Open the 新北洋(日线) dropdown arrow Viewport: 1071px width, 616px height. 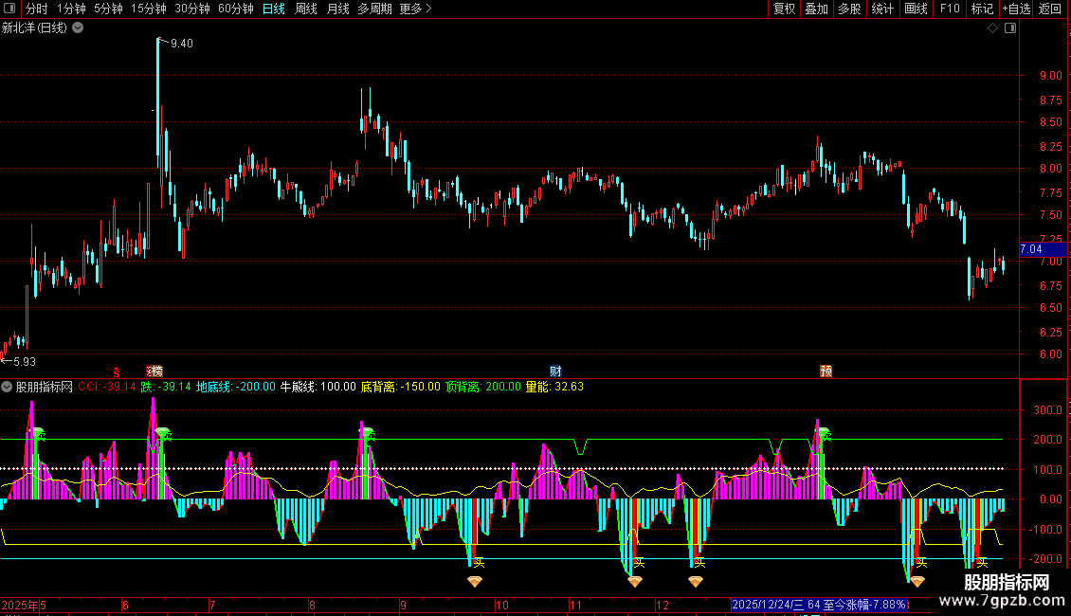(78, 28)
